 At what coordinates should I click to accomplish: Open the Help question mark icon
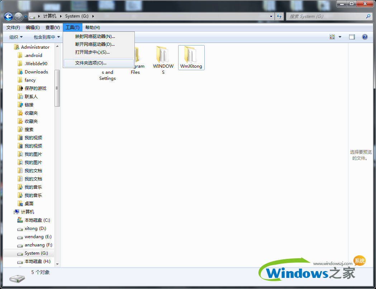[x=365, y=37]
